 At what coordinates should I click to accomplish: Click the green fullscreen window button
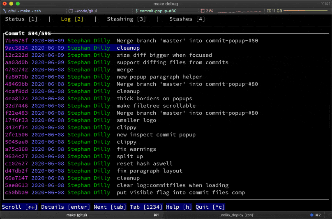tap(18, 4)
